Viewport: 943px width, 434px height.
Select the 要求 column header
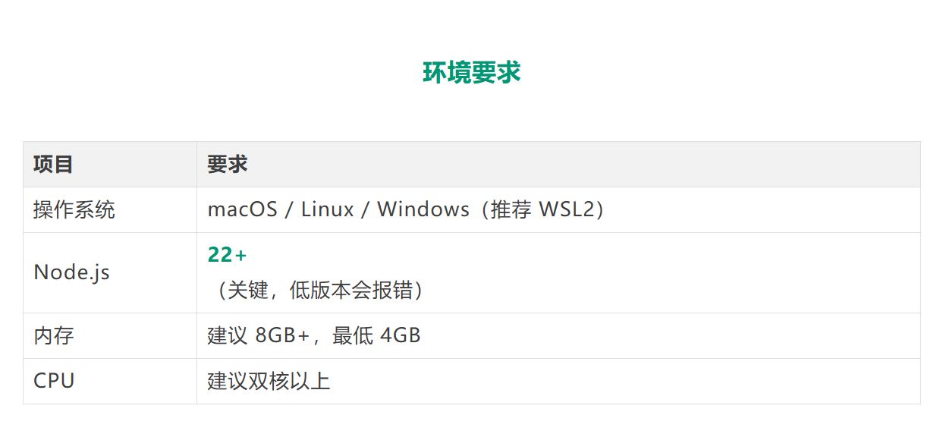coord(228,165)
